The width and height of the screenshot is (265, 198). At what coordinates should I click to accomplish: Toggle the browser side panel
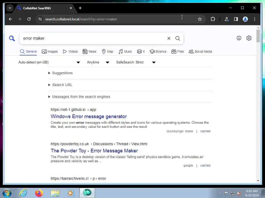pyautogui.click(x=236, y=19)
